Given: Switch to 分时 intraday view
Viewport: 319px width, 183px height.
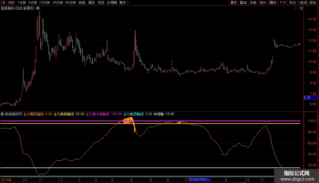Looking at the screenshot, I should pos(11,3).
